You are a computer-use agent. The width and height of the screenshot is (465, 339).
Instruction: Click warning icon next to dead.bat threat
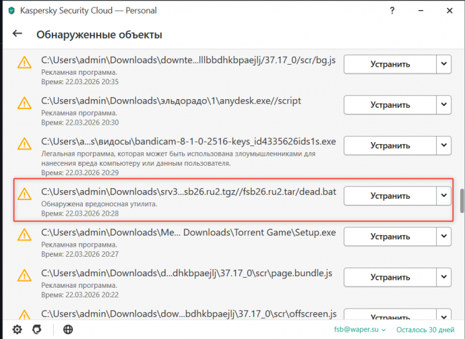(25, 195)
